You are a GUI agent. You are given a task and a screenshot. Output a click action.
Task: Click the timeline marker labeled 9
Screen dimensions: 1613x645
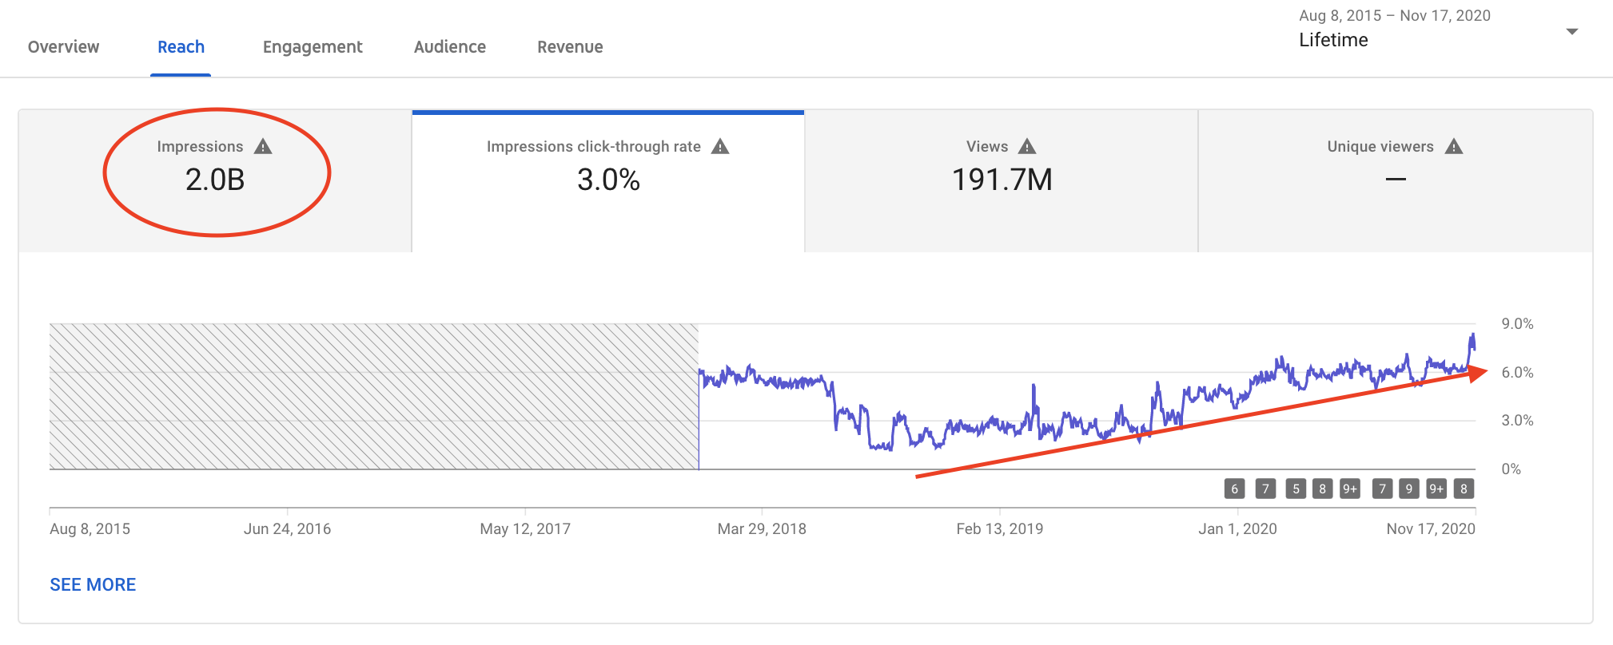click(1409, 489)
